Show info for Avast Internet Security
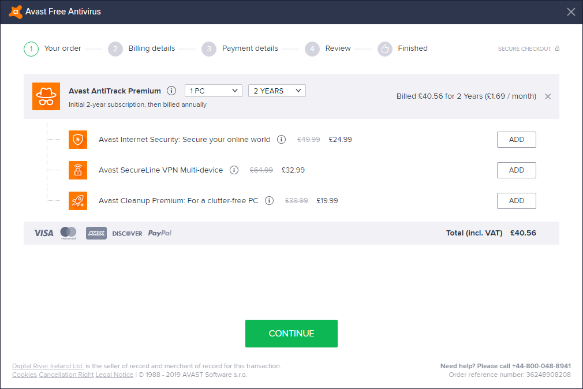 click(282, 140)
